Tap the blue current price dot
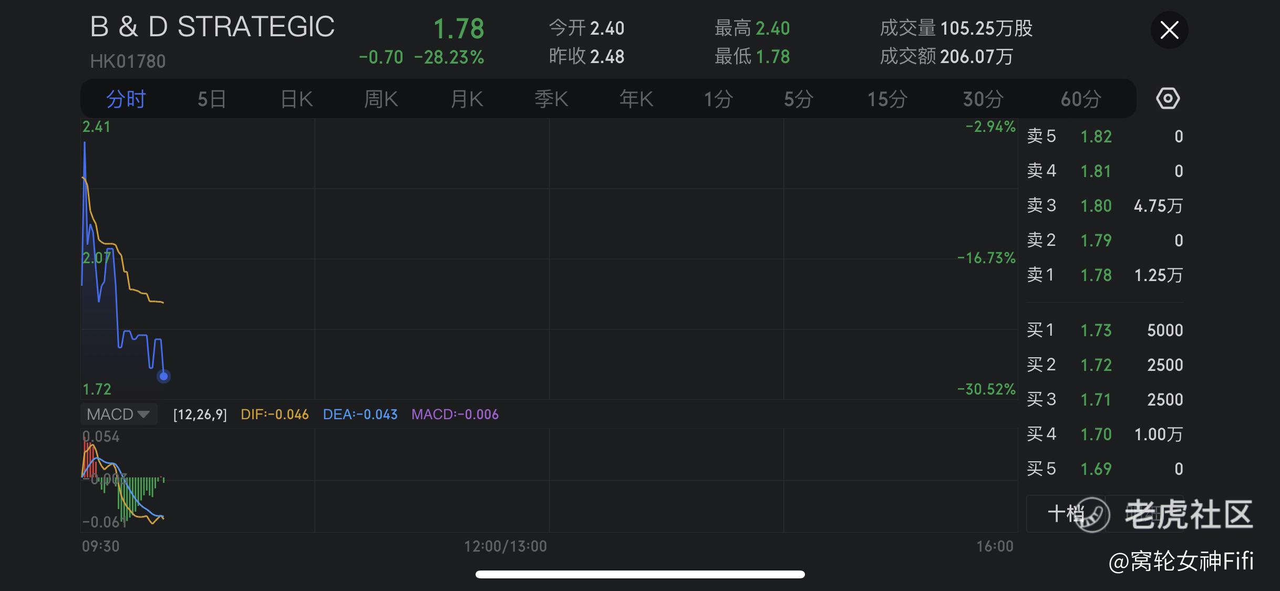The image size is (1280, 591). (x=163, y=376)
